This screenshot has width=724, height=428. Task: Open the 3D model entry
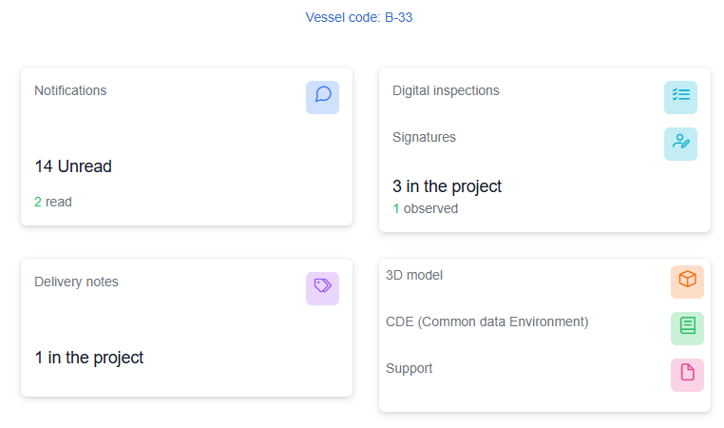[x=414, y=275]
